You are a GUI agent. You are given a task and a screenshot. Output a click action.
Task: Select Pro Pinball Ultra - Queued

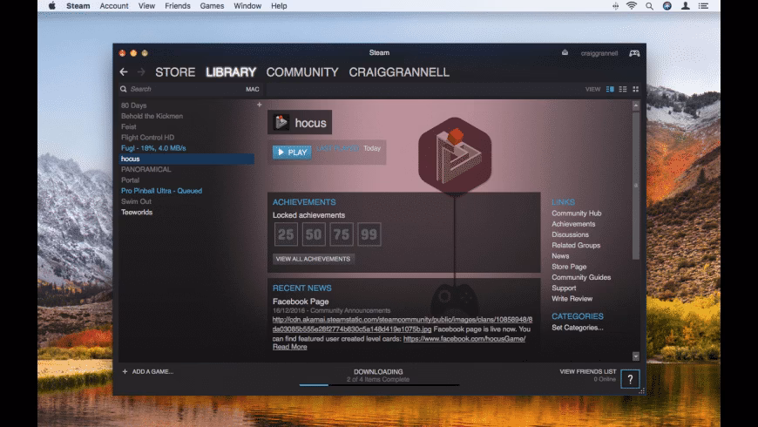pos(161,191)
